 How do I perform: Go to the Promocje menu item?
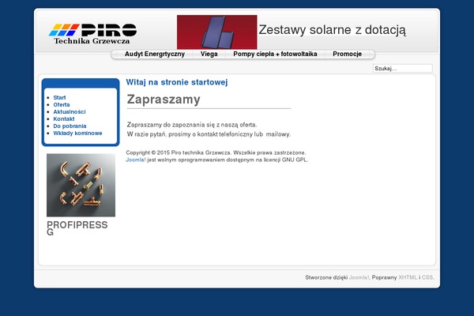click(x=347, y=55)
